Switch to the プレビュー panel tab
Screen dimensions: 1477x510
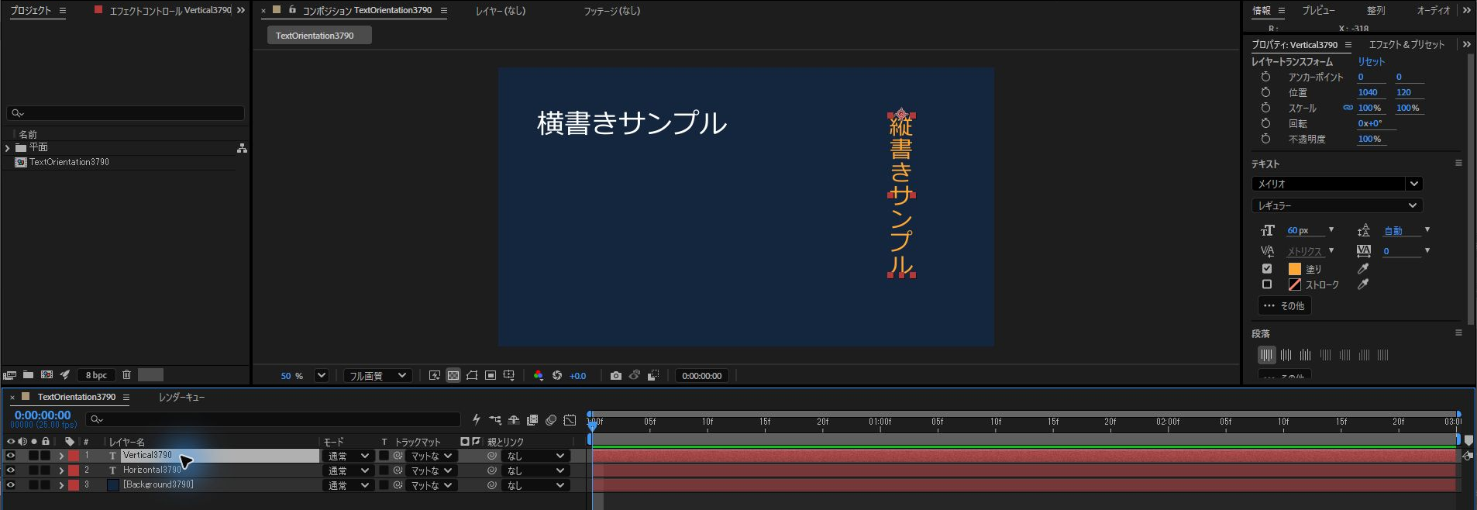point(1319,10)
